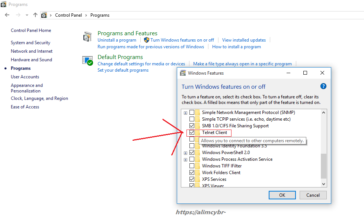
Task: Click Change default settings for media link
Action: point(141,63)
